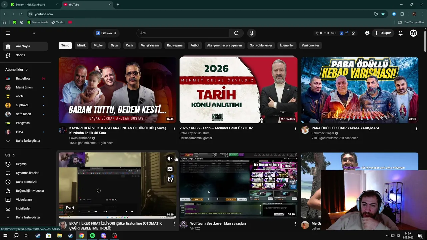Open the BattleBots subscription channel
This screenshot has height=240, width=427.
(x=25, y=78)
